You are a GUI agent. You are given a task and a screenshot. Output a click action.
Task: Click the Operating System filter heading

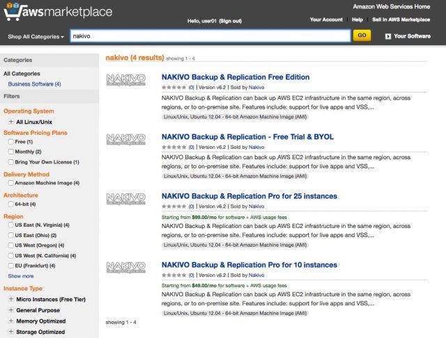point(29,111)
